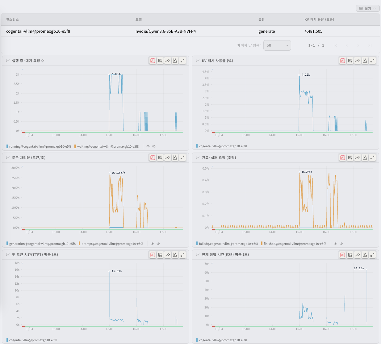381x344 pixels.
Task: Hide all series in 실행 중·대기 요청 수 legend
Action: pyautogui.click(x=154, y=146)
